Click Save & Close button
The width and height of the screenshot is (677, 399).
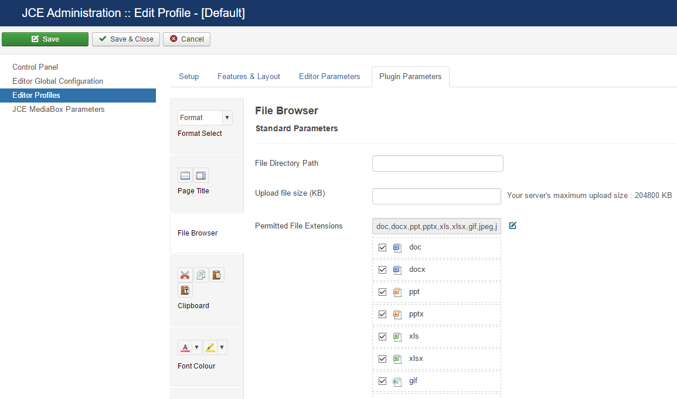125,39
